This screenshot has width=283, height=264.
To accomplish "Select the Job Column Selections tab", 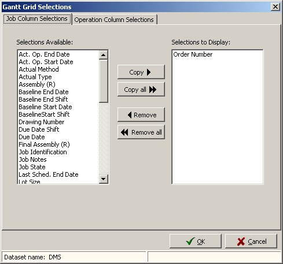I will pyautogui.click(x=37, y=18).
